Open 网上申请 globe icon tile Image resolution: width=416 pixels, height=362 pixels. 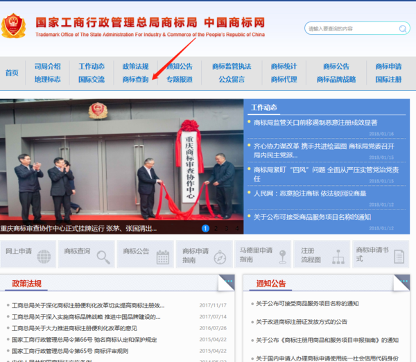tap(28, 255)
